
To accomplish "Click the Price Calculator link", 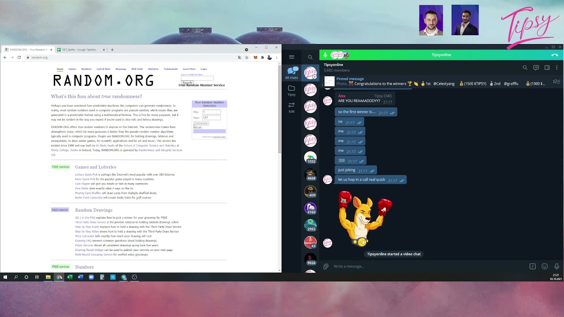I will [x=85, y=236].
